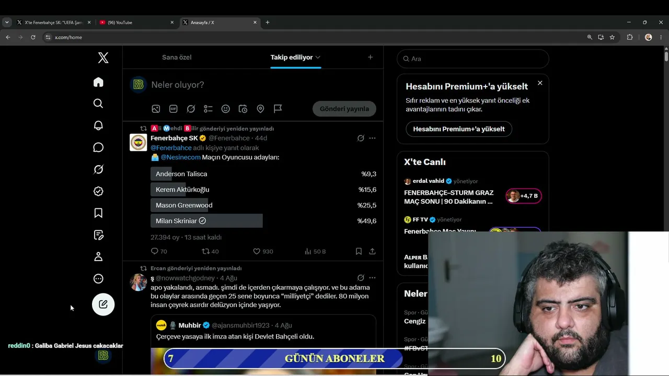Add a poll to the new post
This screenshot has height=376, width=669.
tap(208, 109)
